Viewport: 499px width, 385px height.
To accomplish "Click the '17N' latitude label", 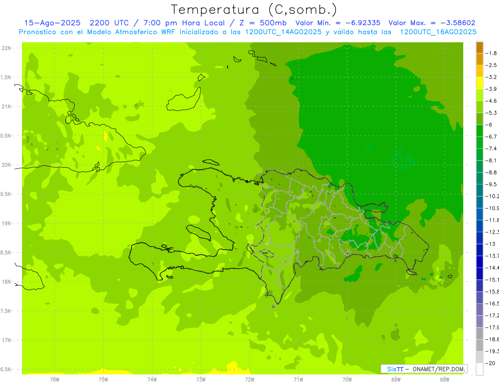I will 7,340.
